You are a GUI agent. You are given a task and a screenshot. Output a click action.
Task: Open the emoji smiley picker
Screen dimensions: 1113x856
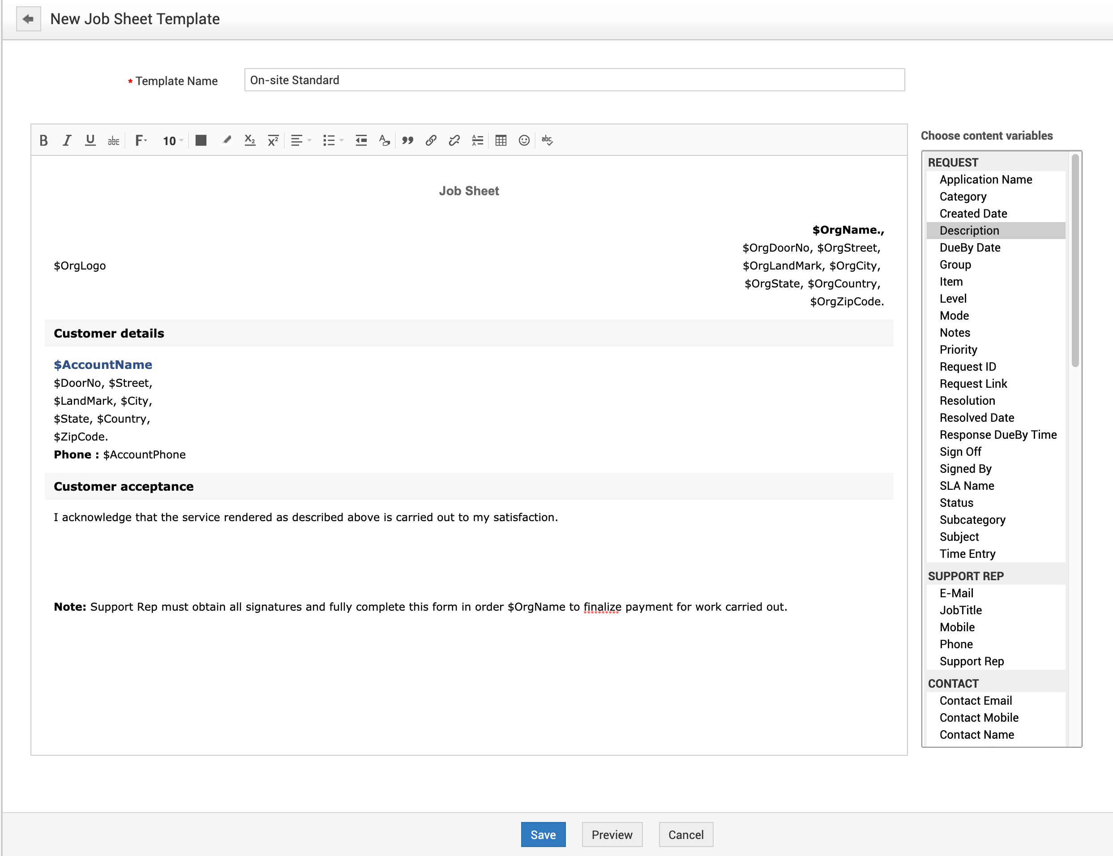pos(524,141)
